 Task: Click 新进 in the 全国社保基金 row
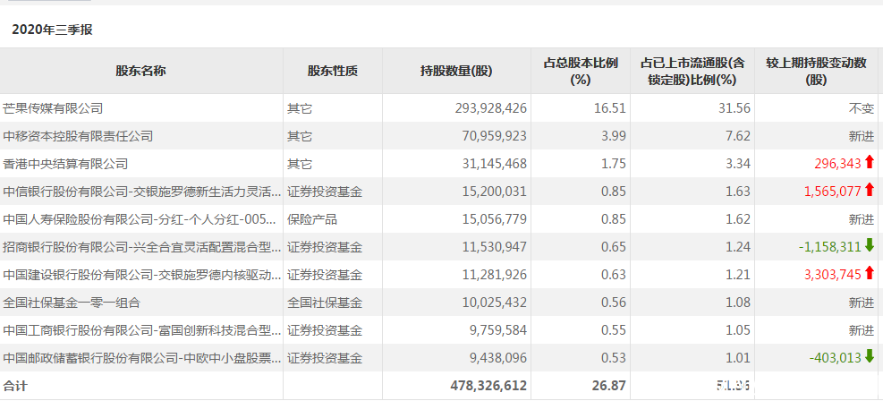coord(862,303)
